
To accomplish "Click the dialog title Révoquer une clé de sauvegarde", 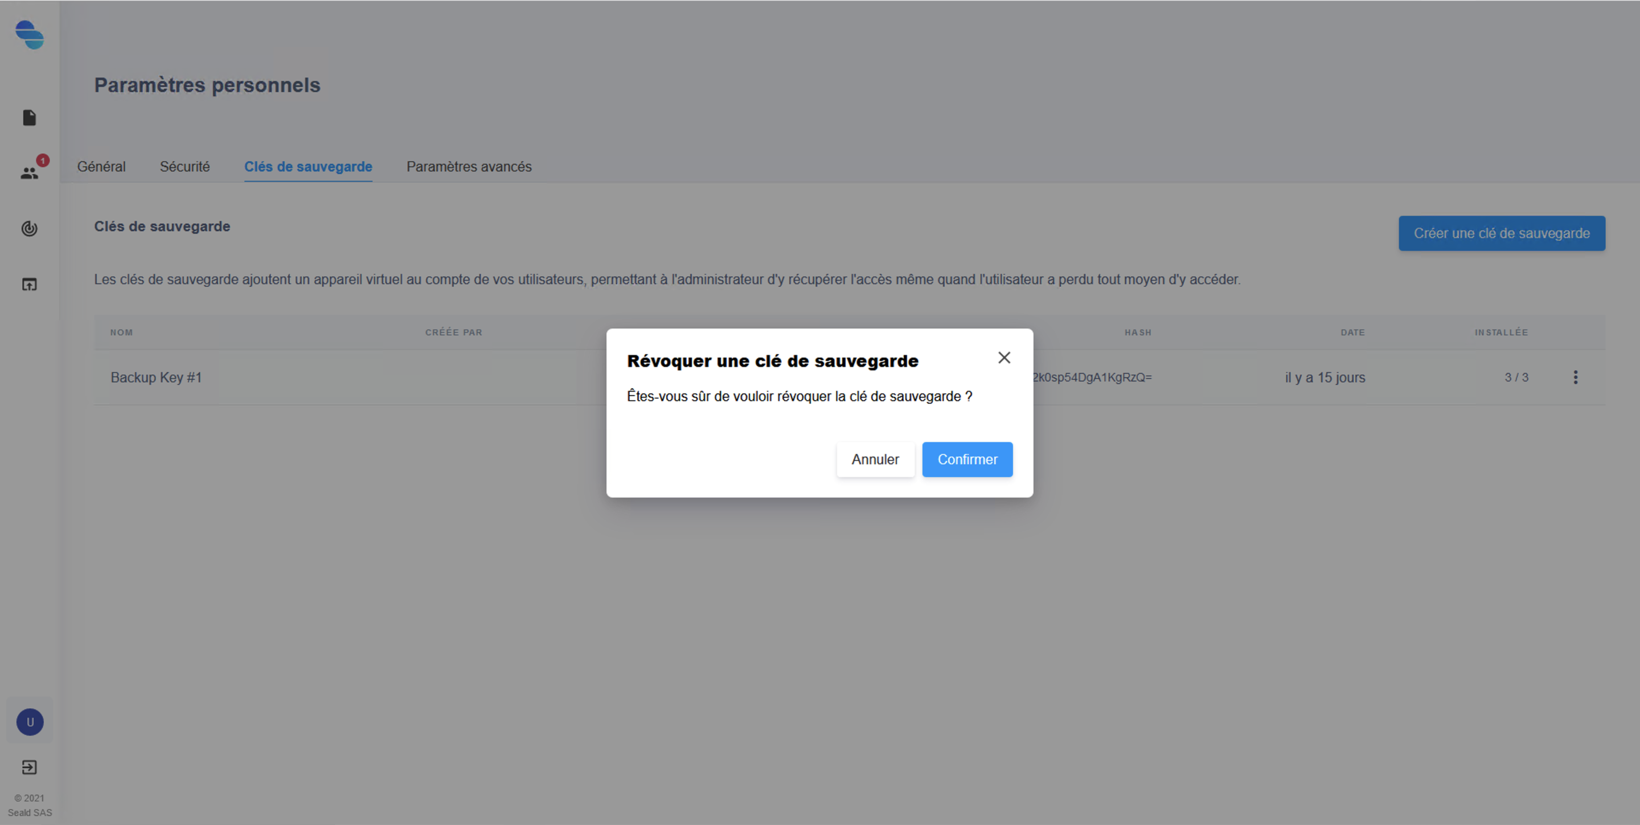I will click(x=772, y=361).
